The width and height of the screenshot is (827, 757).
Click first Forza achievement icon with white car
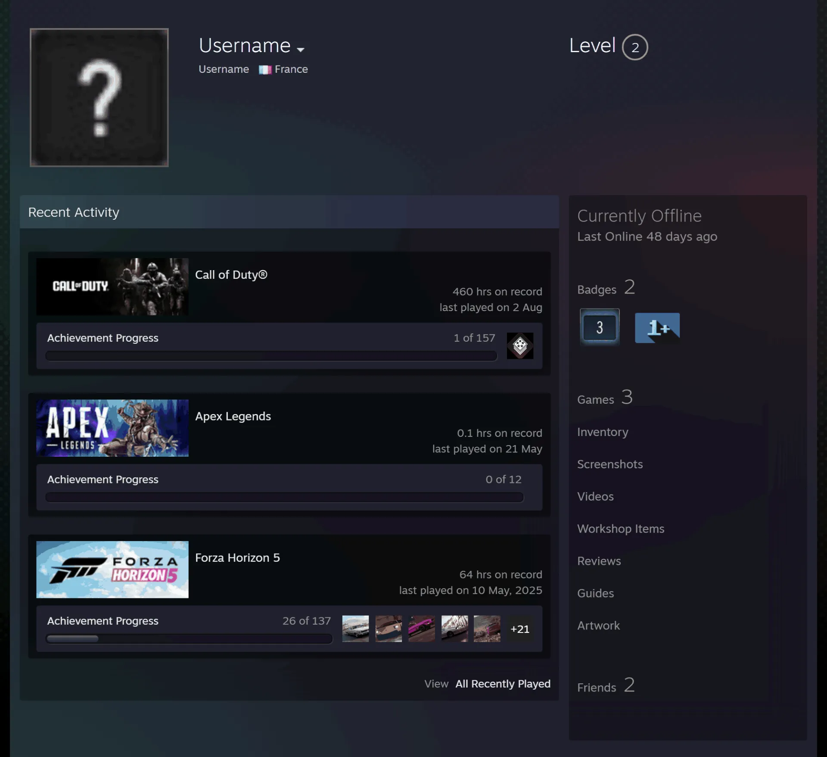355,629
